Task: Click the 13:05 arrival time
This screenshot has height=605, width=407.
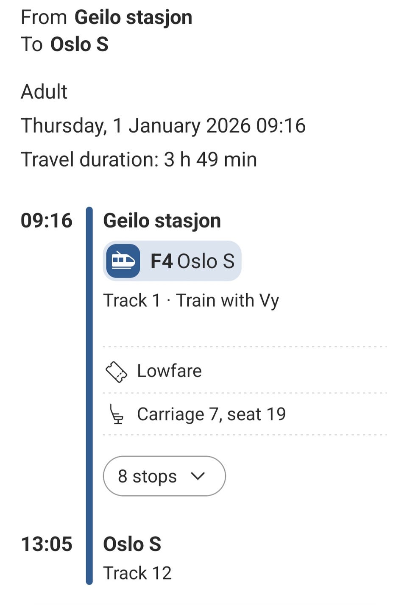Action: pos(47,544)
